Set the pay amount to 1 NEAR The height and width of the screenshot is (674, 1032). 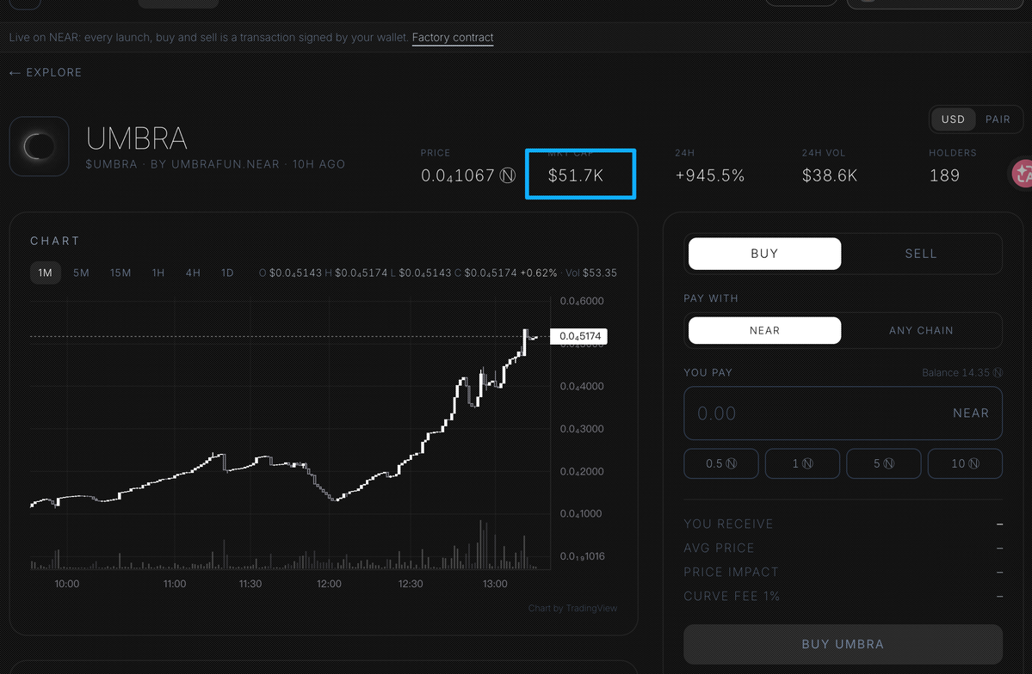[x=801, y=463]
